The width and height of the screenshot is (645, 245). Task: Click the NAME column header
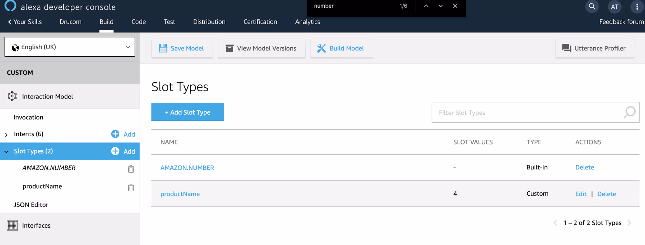click(x=169, y=142)
